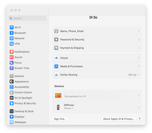Click the "Focus" sidebar label
The width and height of the screenshot is (152, 133).
point(18,63)
